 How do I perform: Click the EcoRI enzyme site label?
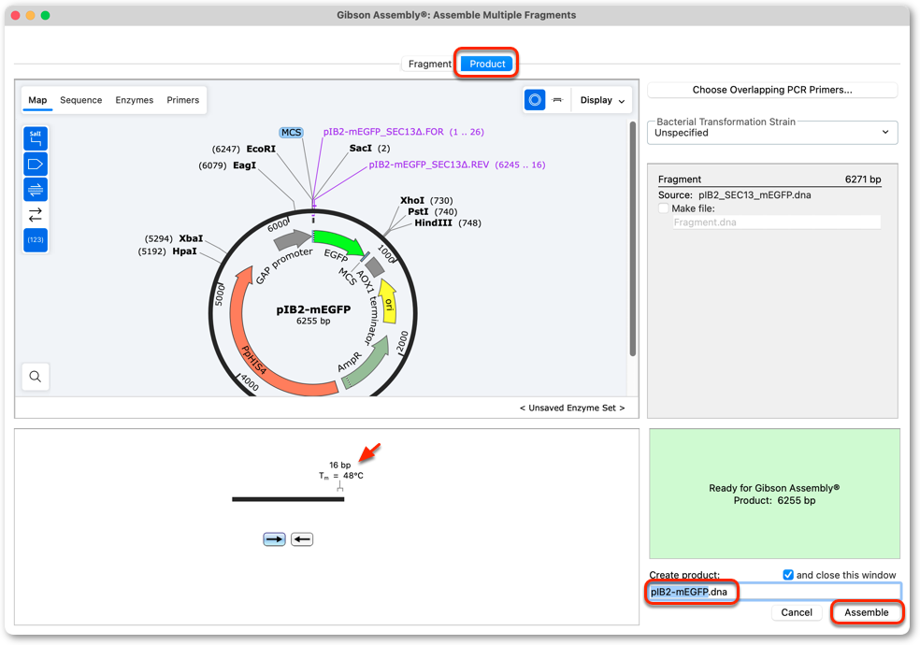pos(261,149)
